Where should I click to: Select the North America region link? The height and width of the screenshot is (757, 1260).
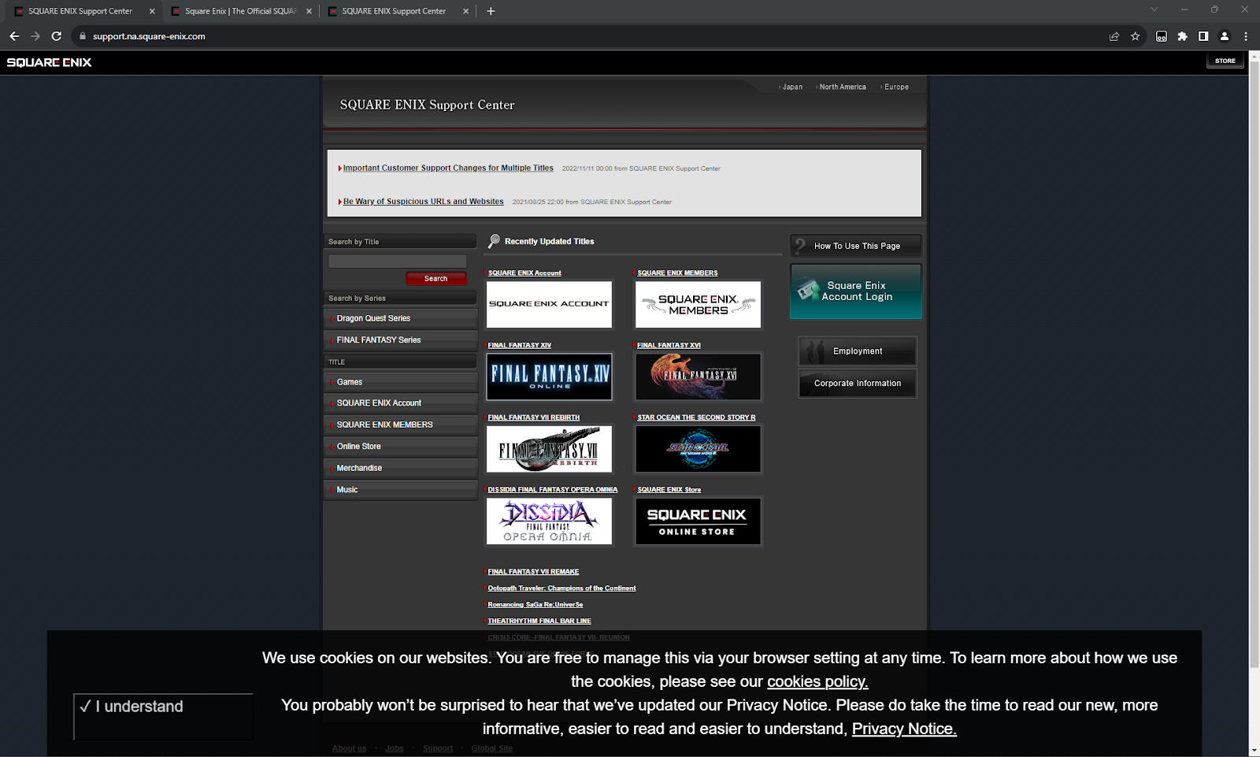pyautogui.click(x=843, y=87)
